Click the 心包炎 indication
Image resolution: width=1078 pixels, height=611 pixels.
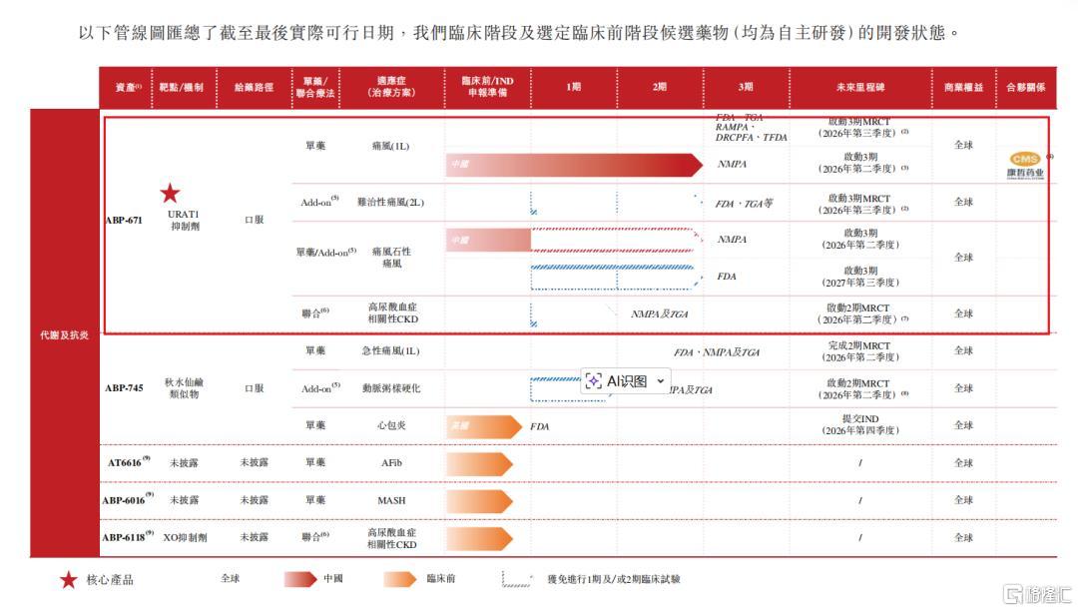(x=391, y=425)
